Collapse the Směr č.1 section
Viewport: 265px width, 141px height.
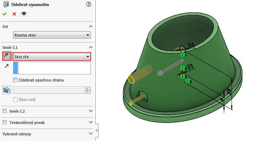(x=91, y=47)
